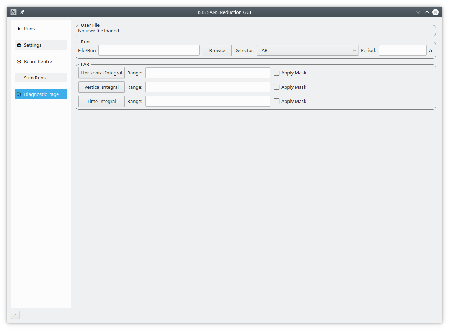Check Apply Mask for Vertical Integral
449x330 pixels.
(276, 87)
